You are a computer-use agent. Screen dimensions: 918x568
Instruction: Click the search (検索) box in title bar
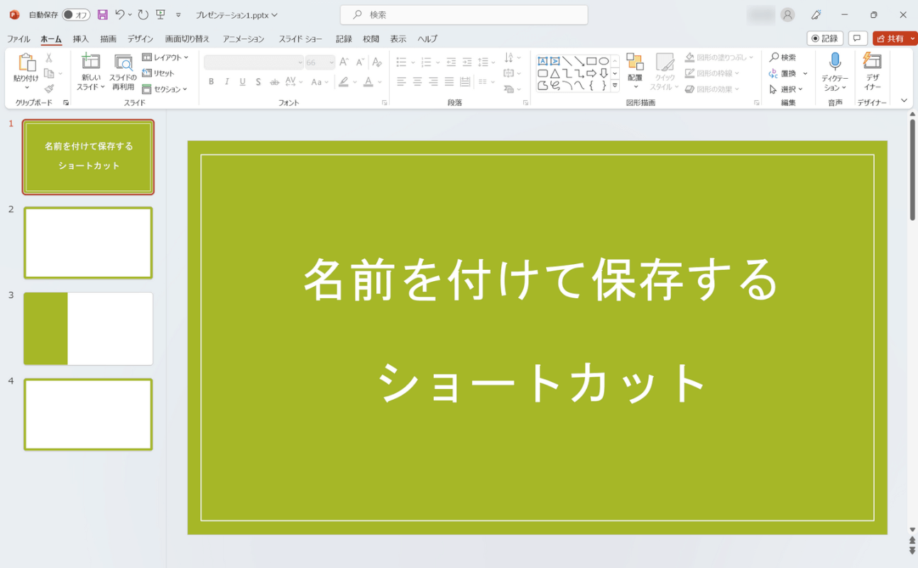(464, 15)
